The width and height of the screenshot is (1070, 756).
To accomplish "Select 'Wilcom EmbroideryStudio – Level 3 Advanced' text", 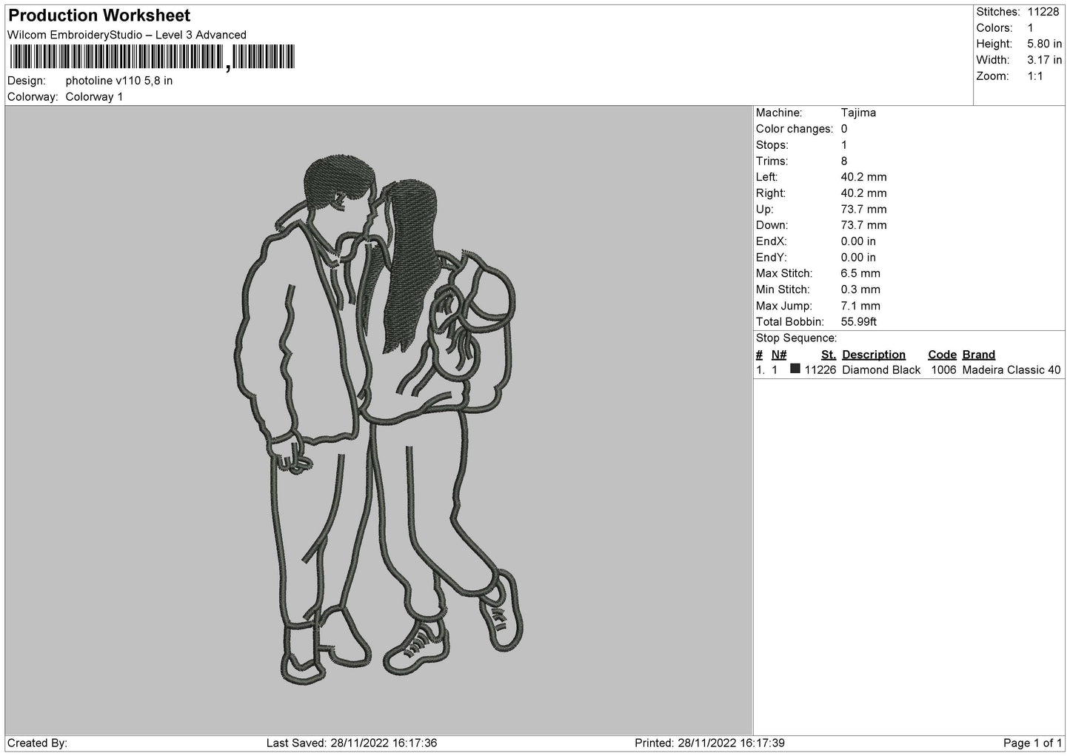I will pyautogui.click(x=127, y=35).
